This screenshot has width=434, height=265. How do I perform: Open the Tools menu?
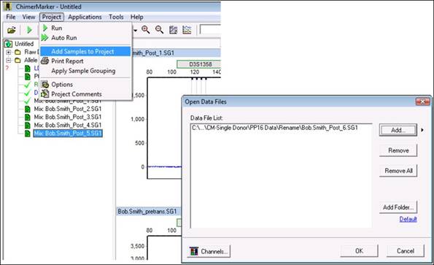tap(116, 17)
